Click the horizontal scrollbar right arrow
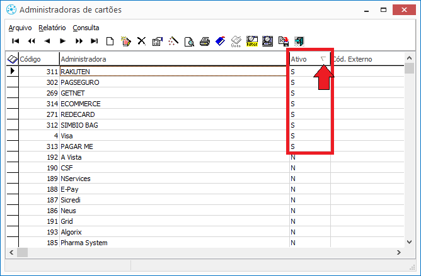Image resolution: width=421 pixels, height=276 pixels. pyautogui.click(x=399, y=252)
